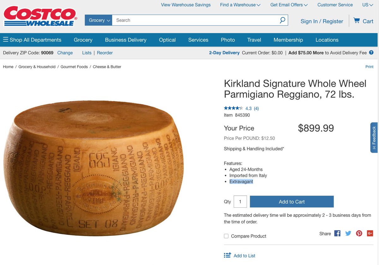The width and height of the screenshot is (379, 265).
Task: Click the search magnifier icon
Action: coord(282,20)
